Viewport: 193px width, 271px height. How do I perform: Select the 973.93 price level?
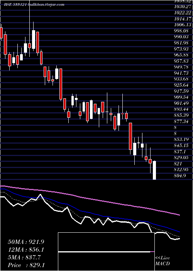182,49
